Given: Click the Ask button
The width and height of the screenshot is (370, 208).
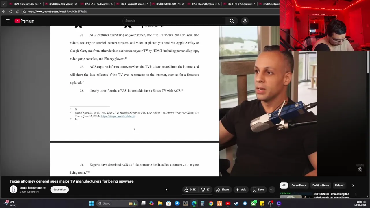Looking at the screenshot, I should tap(241, 190).
